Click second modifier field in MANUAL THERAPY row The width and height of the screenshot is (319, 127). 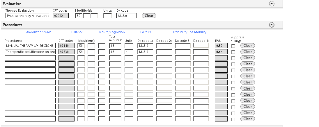91,46
